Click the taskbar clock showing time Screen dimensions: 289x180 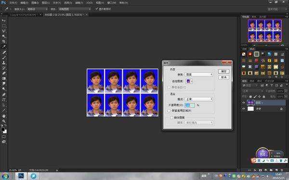278,176
